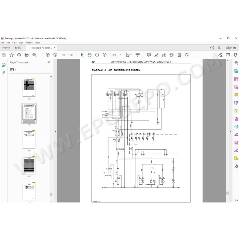Switch to the Home tab

click(6, 48)
